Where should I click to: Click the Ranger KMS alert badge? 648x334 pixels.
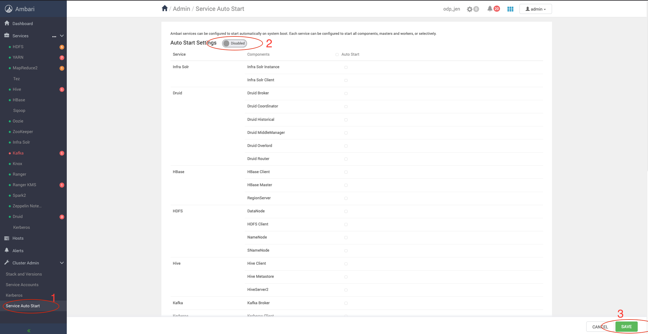coord(62,185)
